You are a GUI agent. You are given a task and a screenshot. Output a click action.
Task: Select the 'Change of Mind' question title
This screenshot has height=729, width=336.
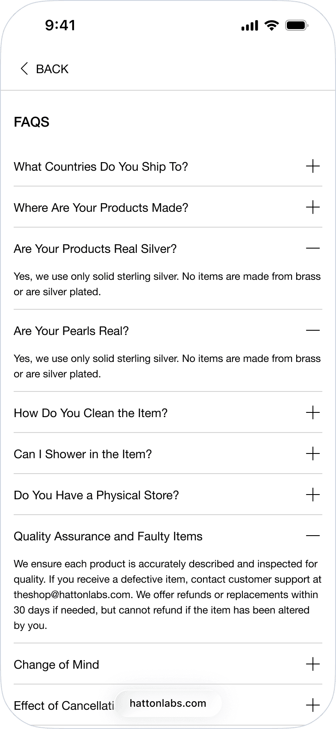coord(56,664)
